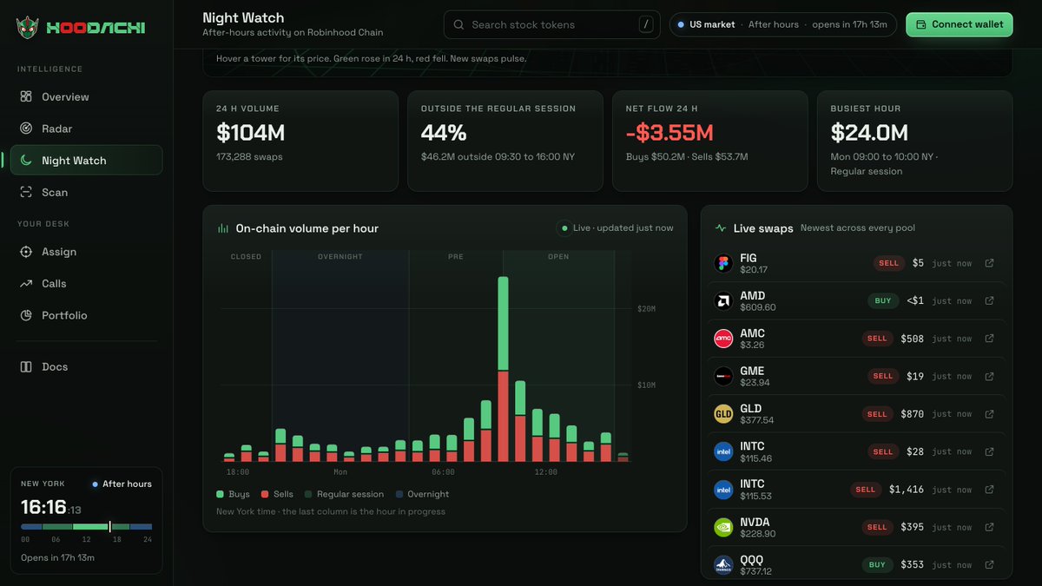Toggle the Buys legend entry
Screen dimensions: 1042x586
click(x=233, y=494)
